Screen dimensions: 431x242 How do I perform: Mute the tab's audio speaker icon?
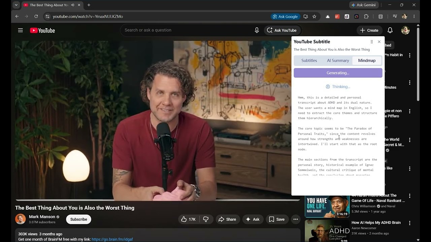pyautogui.click(x=73, y=5)
